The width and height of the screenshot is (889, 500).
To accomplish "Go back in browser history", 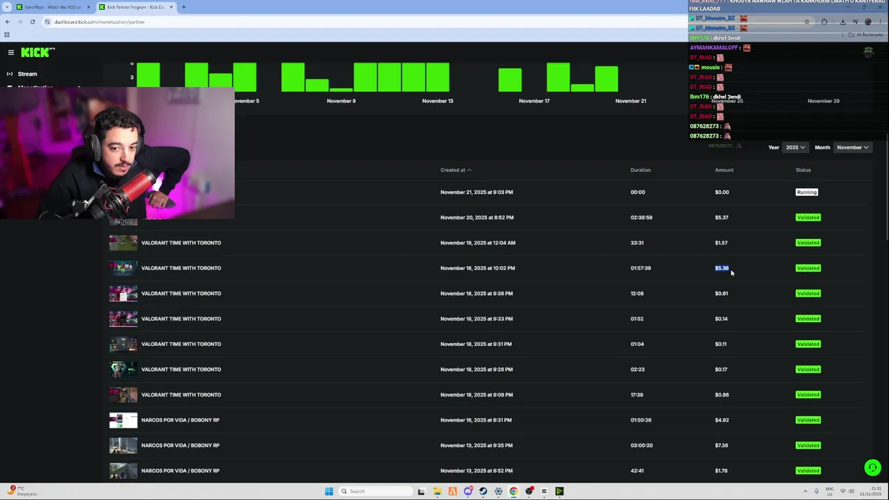I will 8,22.
